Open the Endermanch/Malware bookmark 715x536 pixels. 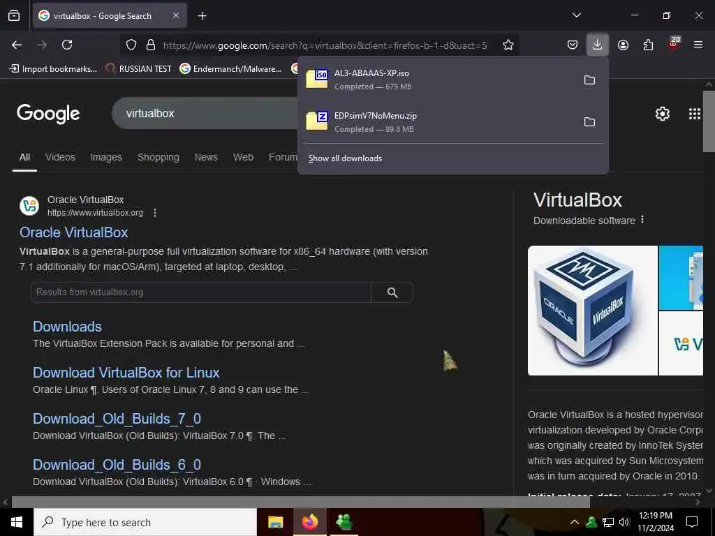tap(230, 69)
